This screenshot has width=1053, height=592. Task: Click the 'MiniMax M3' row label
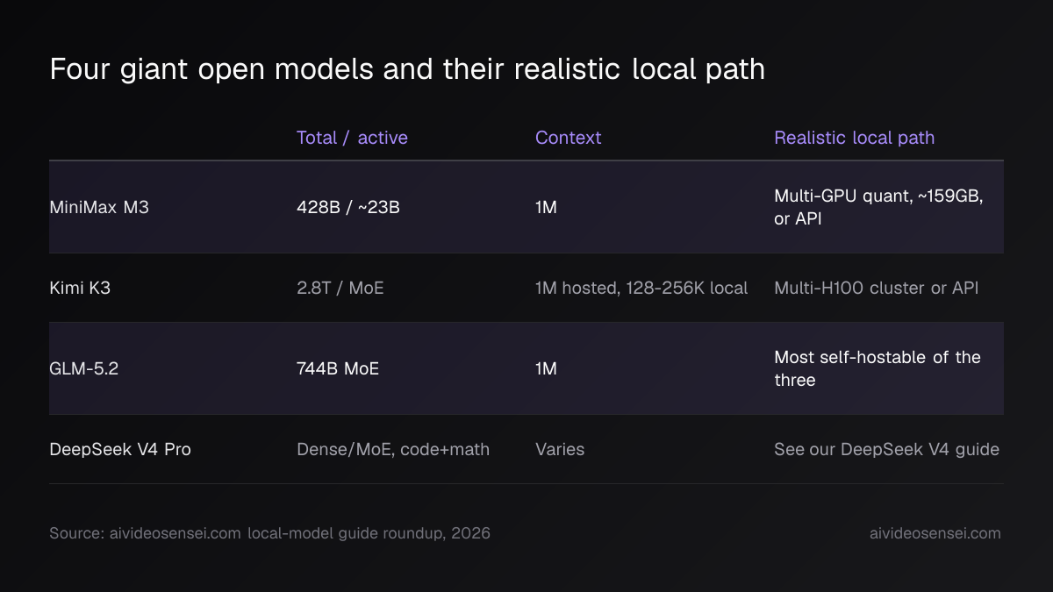point(99,208)
